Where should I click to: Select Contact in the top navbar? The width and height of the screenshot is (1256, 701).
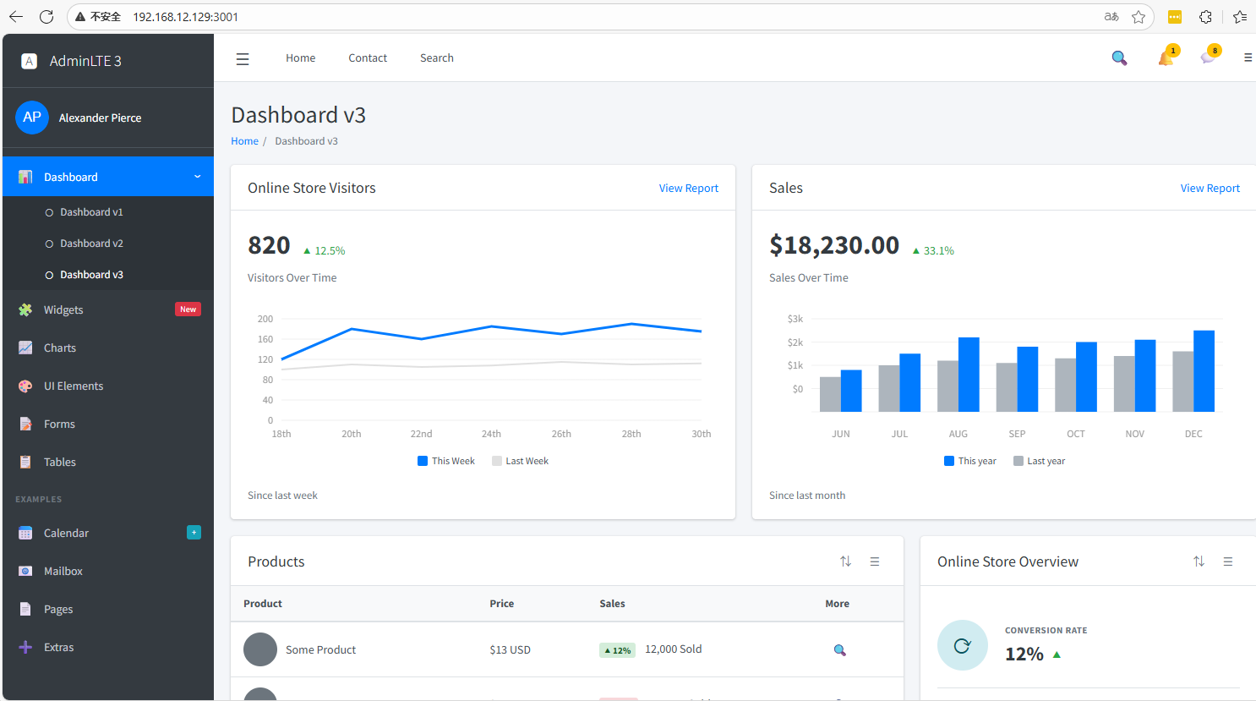(368, 58)
